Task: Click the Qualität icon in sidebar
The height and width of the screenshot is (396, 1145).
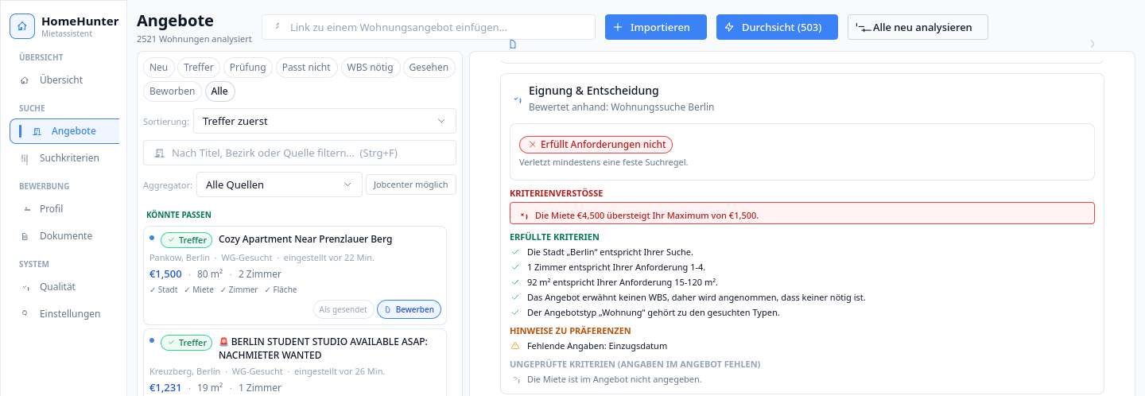Action: [x=25, y=287]
